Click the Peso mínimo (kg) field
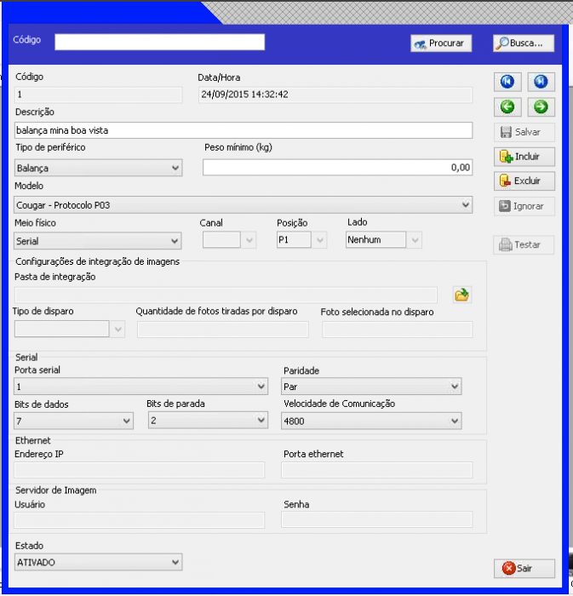Screen dimensions: 573x596 pos(337,167)
